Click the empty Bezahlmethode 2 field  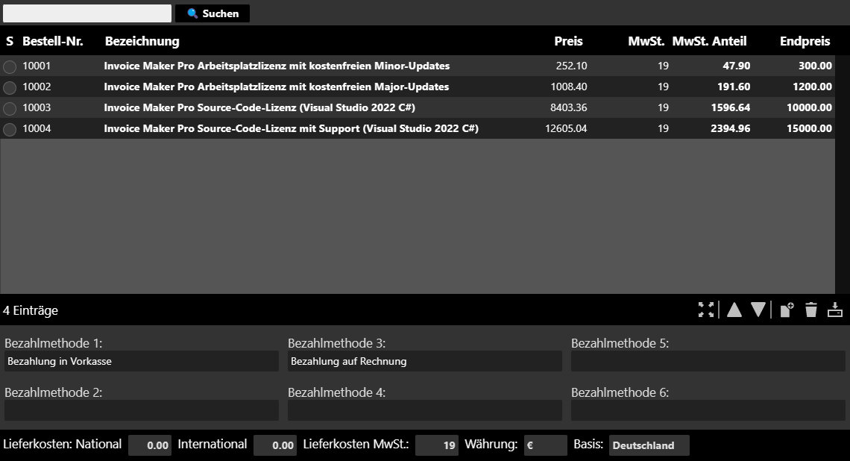(142, 410)
